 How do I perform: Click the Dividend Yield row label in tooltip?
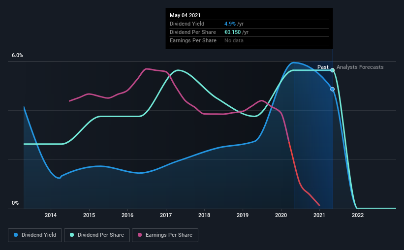[x=187, y=24]
